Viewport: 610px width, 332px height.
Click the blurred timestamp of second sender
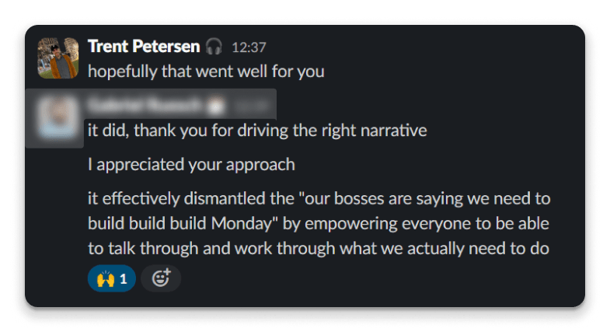(249, 103)
